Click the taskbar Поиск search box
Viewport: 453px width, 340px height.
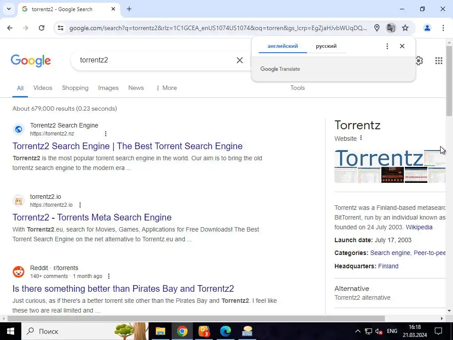(x=85, y=331)
